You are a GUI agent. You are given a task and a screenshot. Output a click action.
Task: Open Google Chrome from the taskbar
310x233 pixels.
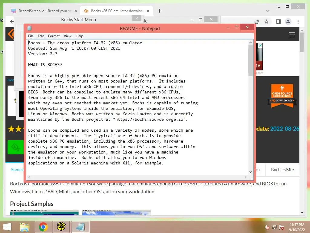43,227
